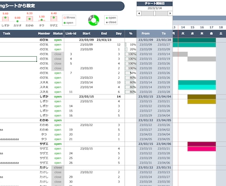
Task: Click the Task column header
Action: click(x=6, y=33)
